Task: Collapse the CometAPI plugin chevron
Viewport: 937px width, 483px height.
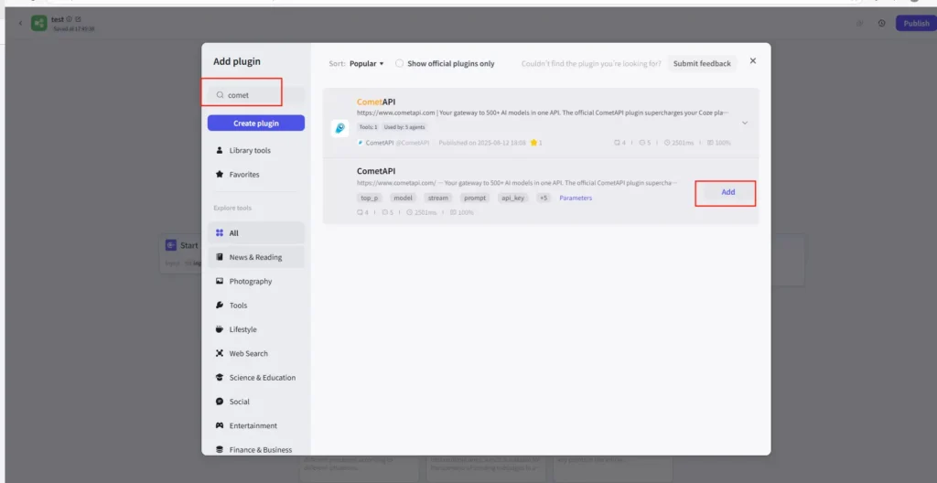Action: click(745, 123)
